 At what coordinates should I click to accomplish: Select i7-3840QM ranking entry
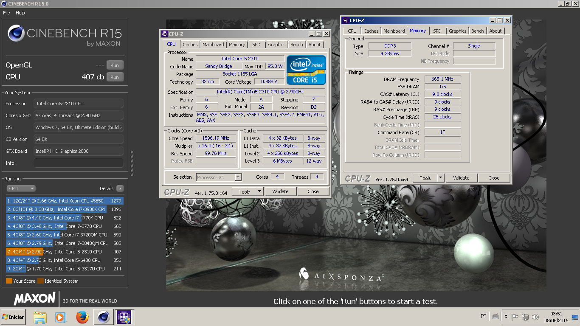[65, 243]
